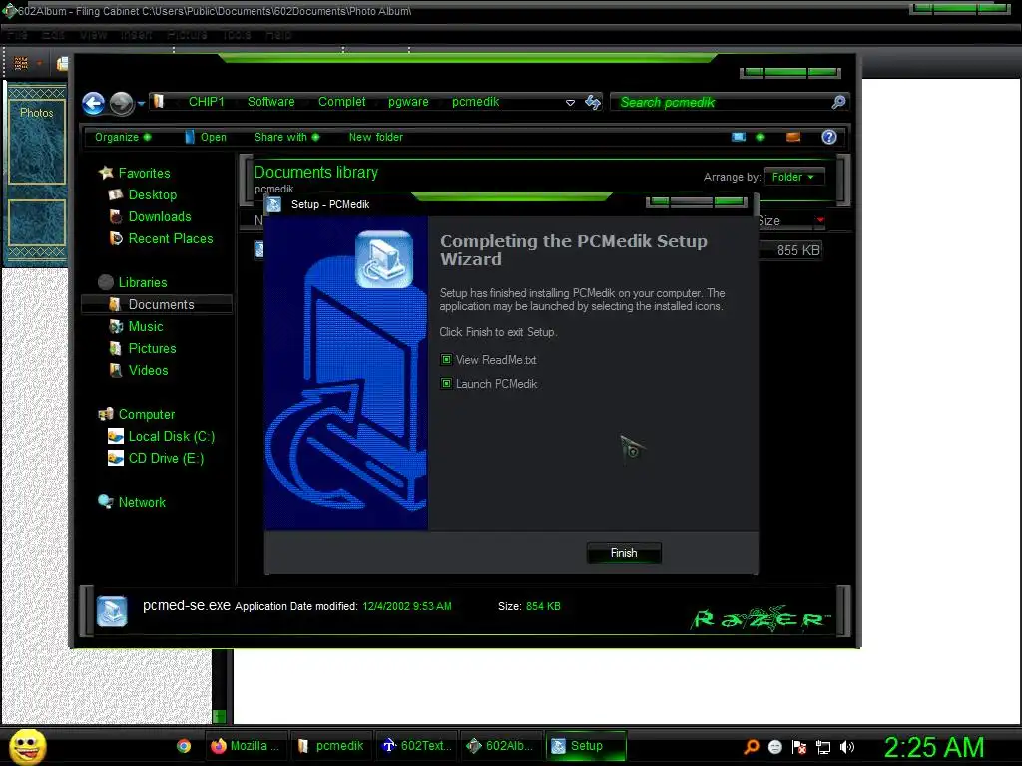This screenshot has width=1022, height=766.
Task: Open Local Disk (C:)
Action: (x=172, y=437)
